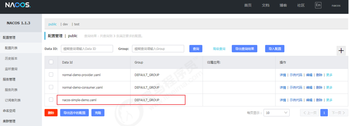Viewport: 349px width, 126px height.
Task: Click 删除 link for normal-demo-consumer.yaml
Action: coord(319,88)
